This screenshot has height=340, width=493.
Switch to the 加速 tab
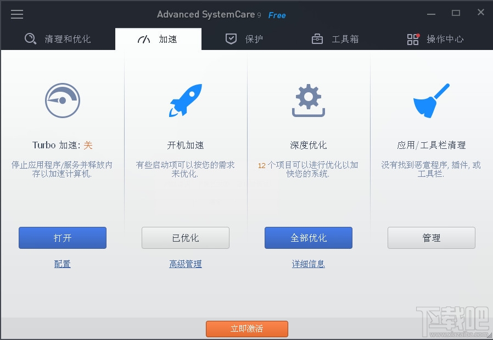point(158,38)
